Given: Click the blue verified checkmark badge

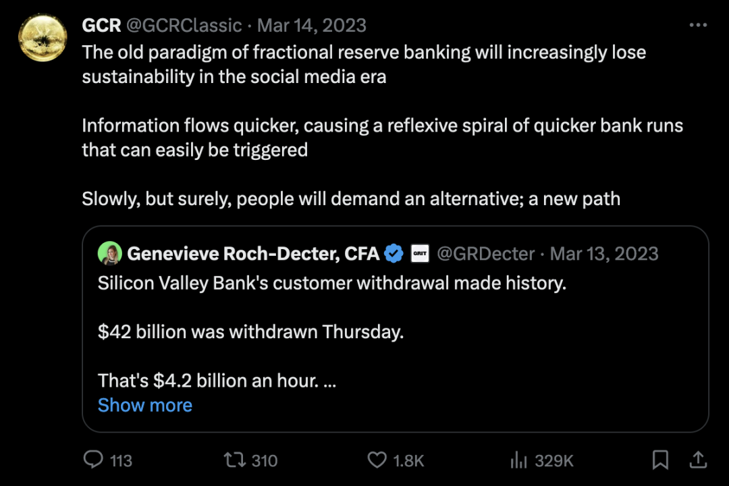Looking at the screenshot, I should 394,254.
